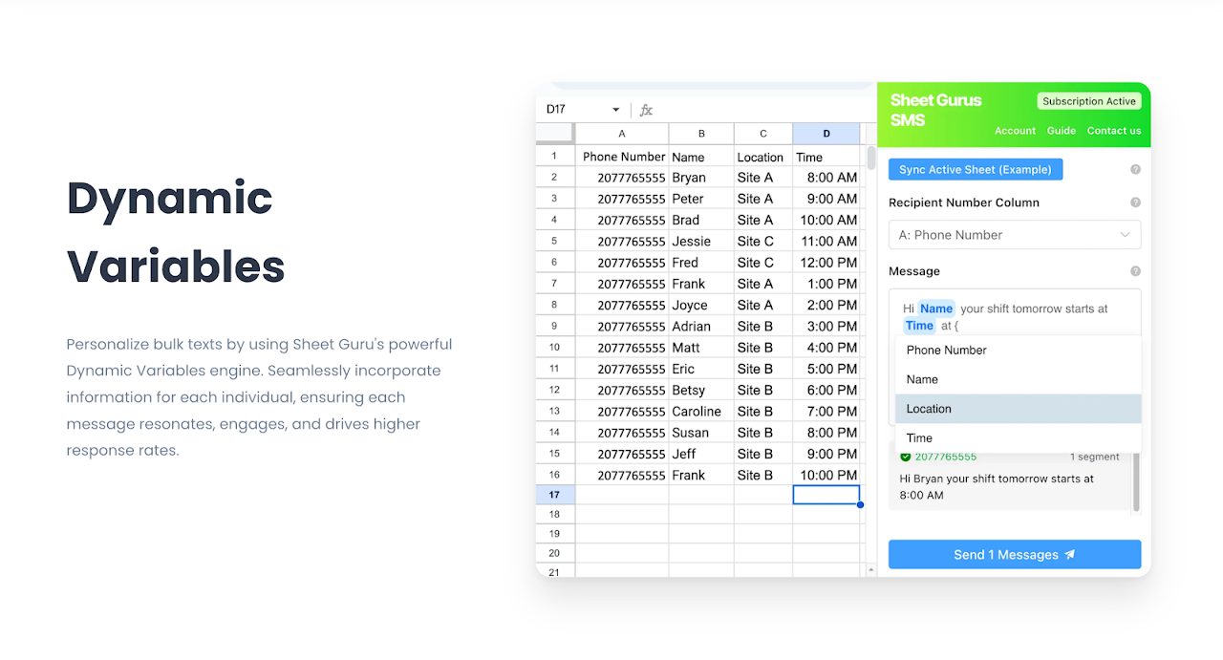
Task: Expand the D17 name box dropdown arrow
Action: (x=616, y=110)
